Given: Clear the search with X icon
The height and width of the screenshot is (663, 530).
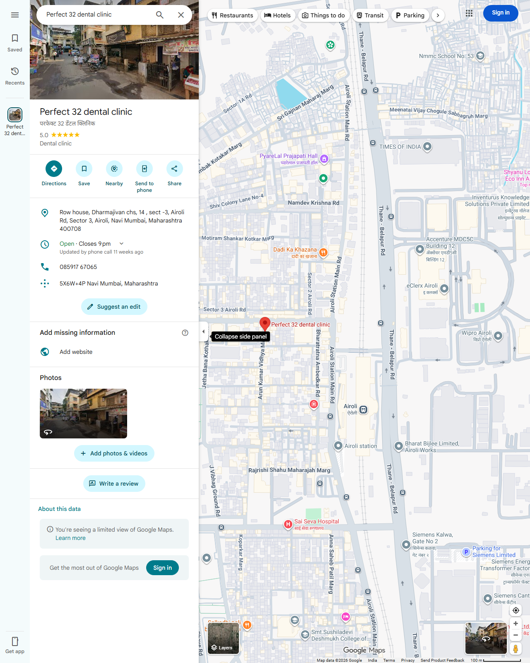Looking at the screenshot, I should coord(181,15).
